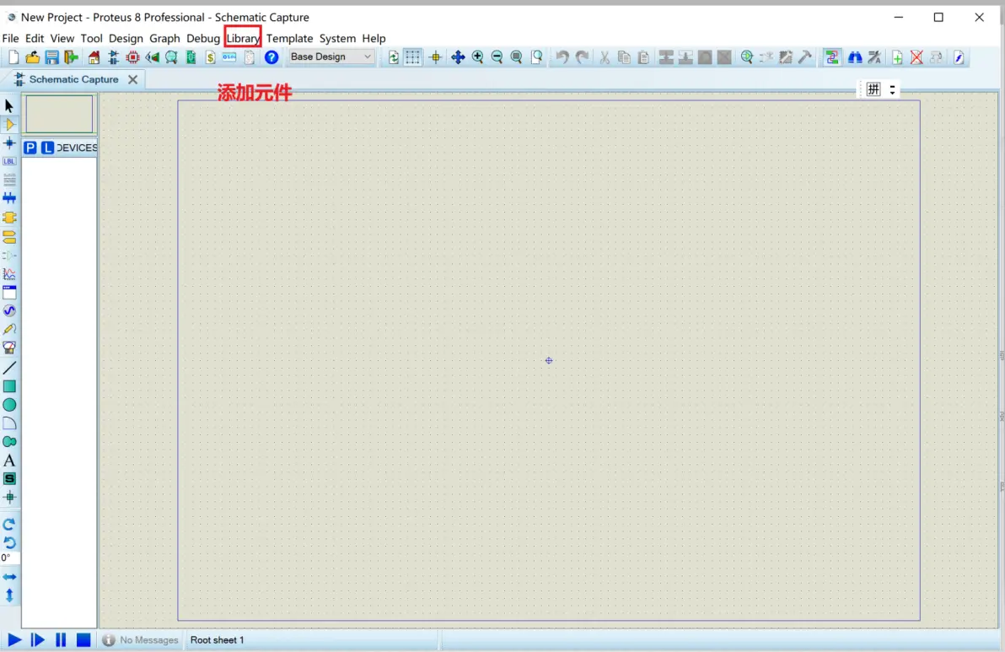This screenshot has height=652, width=1005.
Task: Toggle wire autorouter in the toolbar
Action: (831, 57)
